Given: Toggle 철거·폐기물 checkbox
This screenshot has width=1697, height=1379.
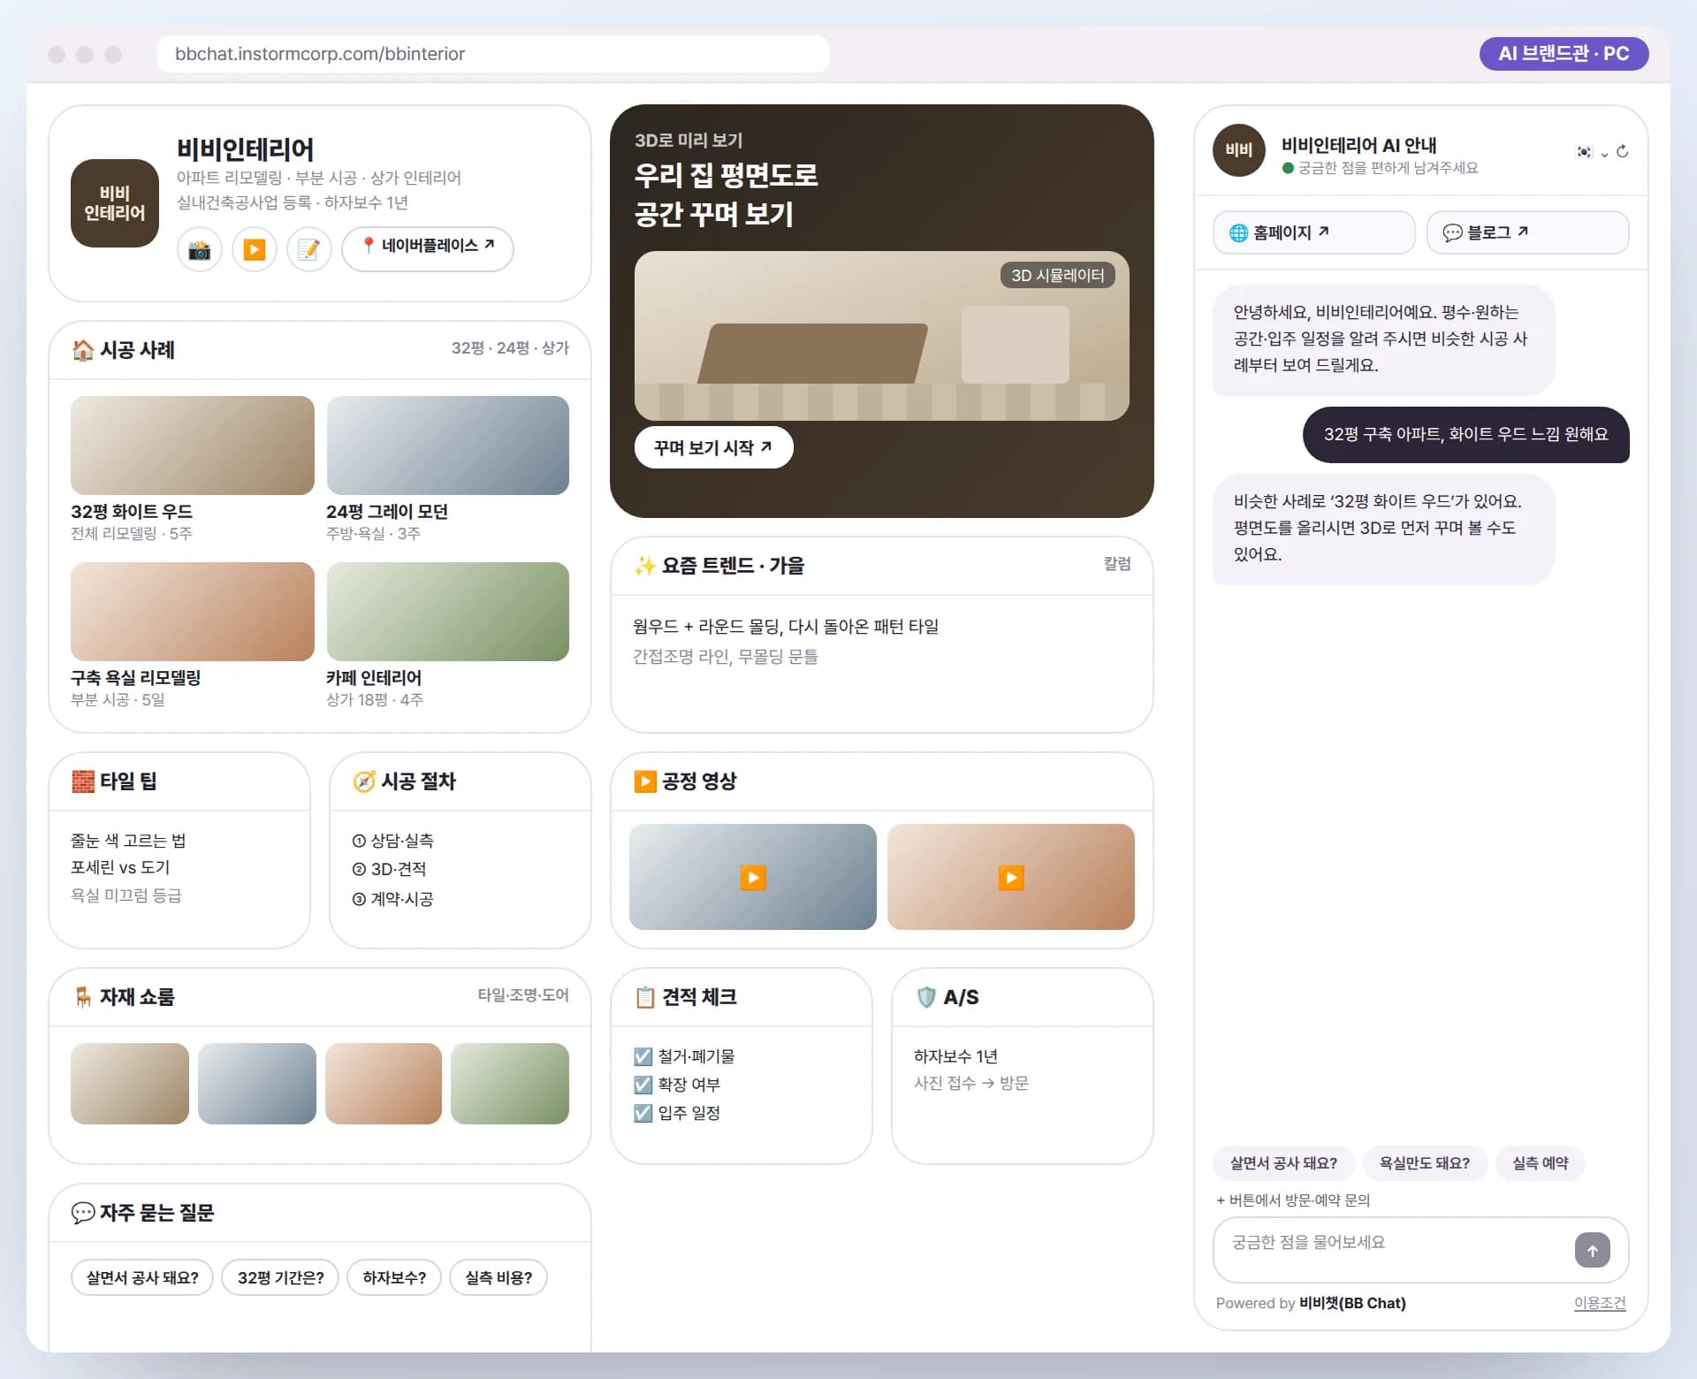Looking at the screenshot, I should 643,1056.
